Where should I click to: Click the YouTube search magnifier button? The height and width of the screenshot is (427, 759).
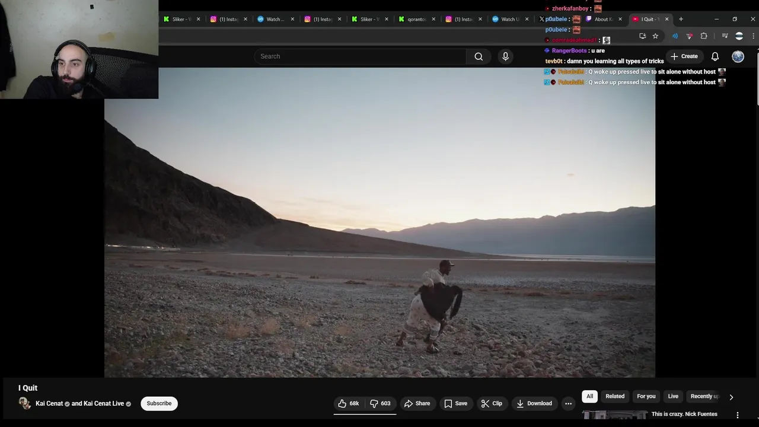tap(479, 56)
